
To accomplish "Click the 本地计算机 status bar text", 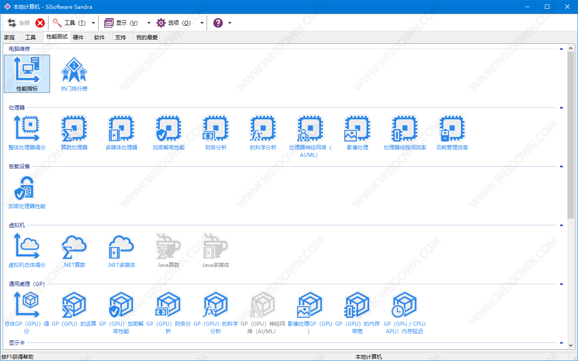I will point(369,357).
